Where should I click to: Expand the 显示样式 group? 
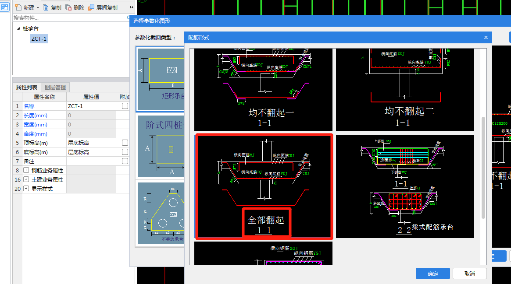pos(26,188)
